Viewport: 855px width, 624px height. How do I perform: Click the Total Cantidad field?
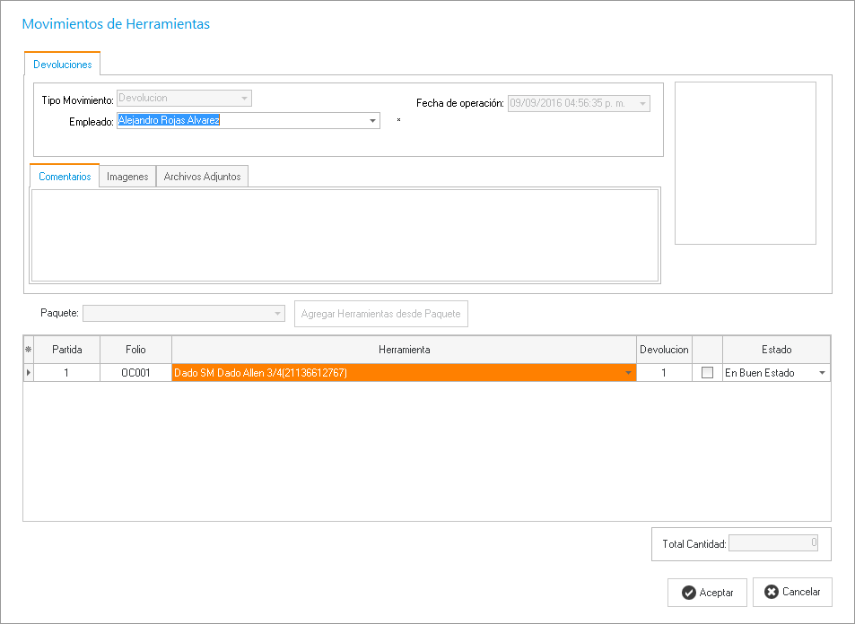tap(773, 543)
